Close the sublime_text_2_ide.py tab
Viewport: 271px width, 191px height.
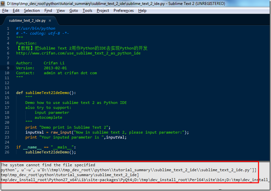(50, 20)
